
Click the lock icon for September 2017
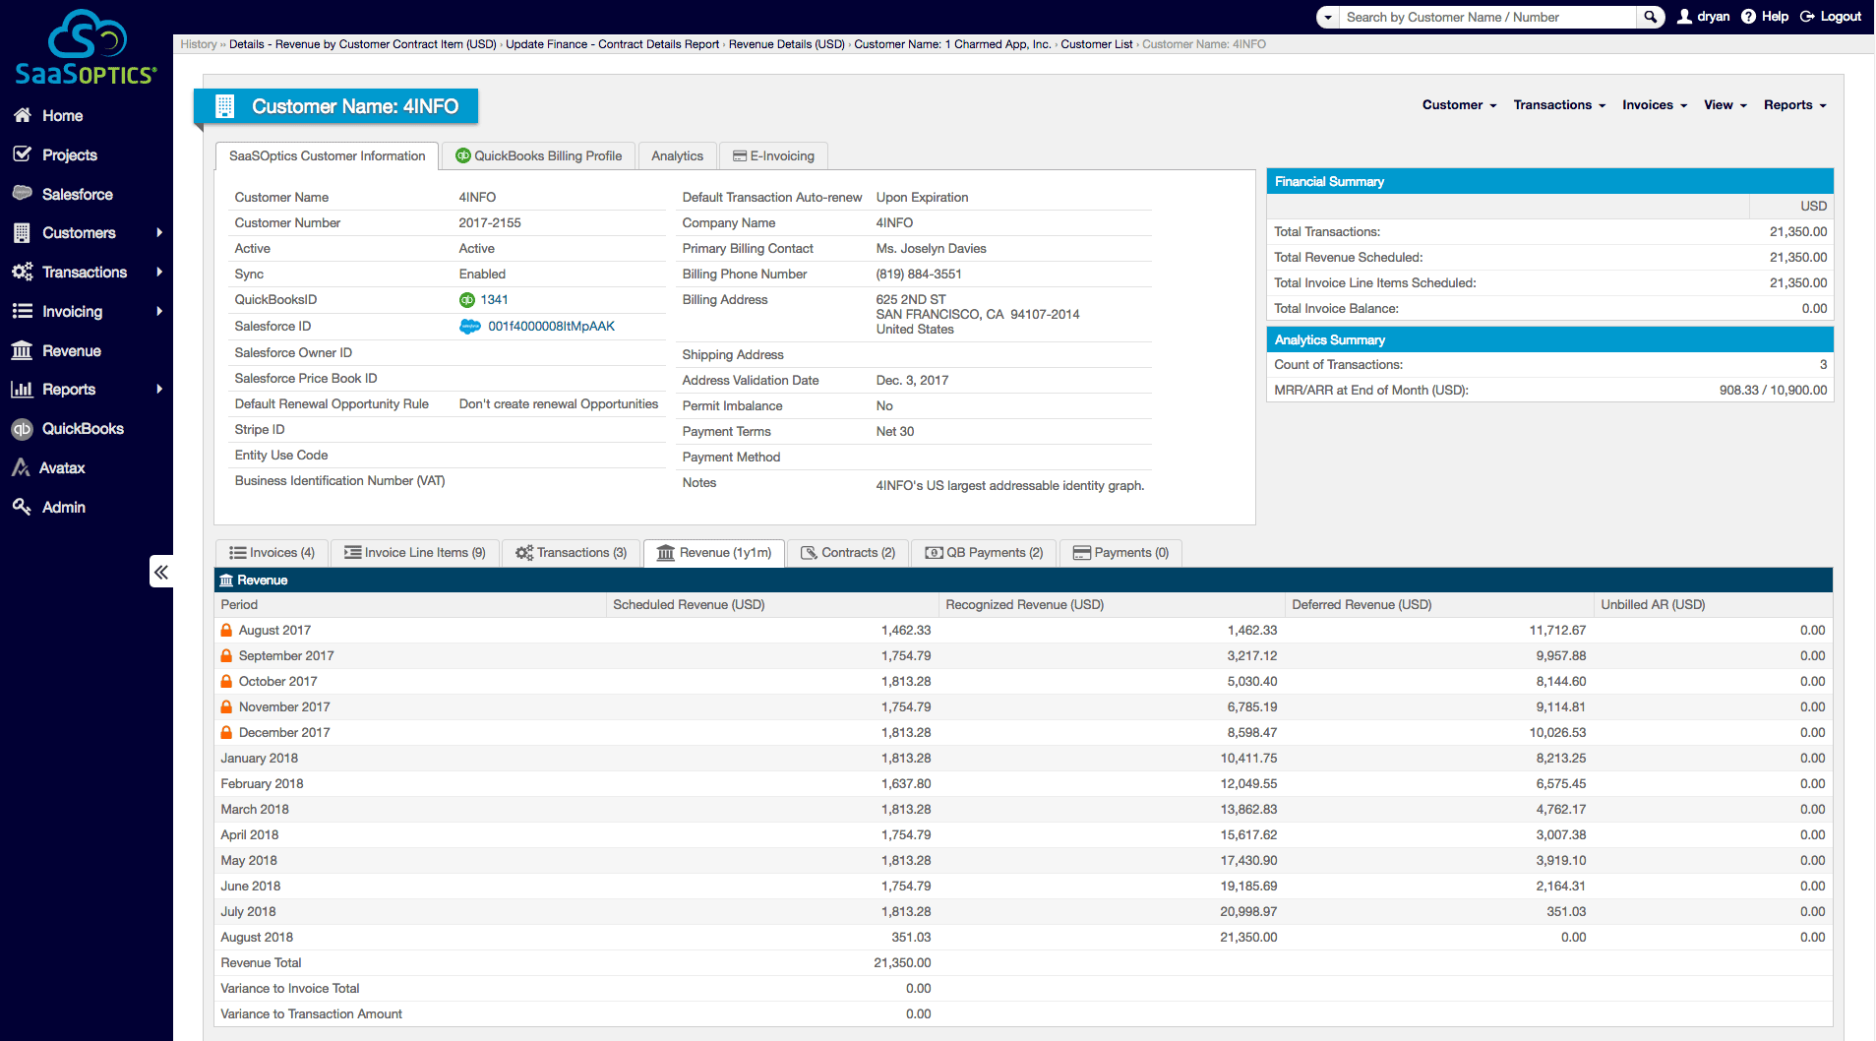[226, 656]
